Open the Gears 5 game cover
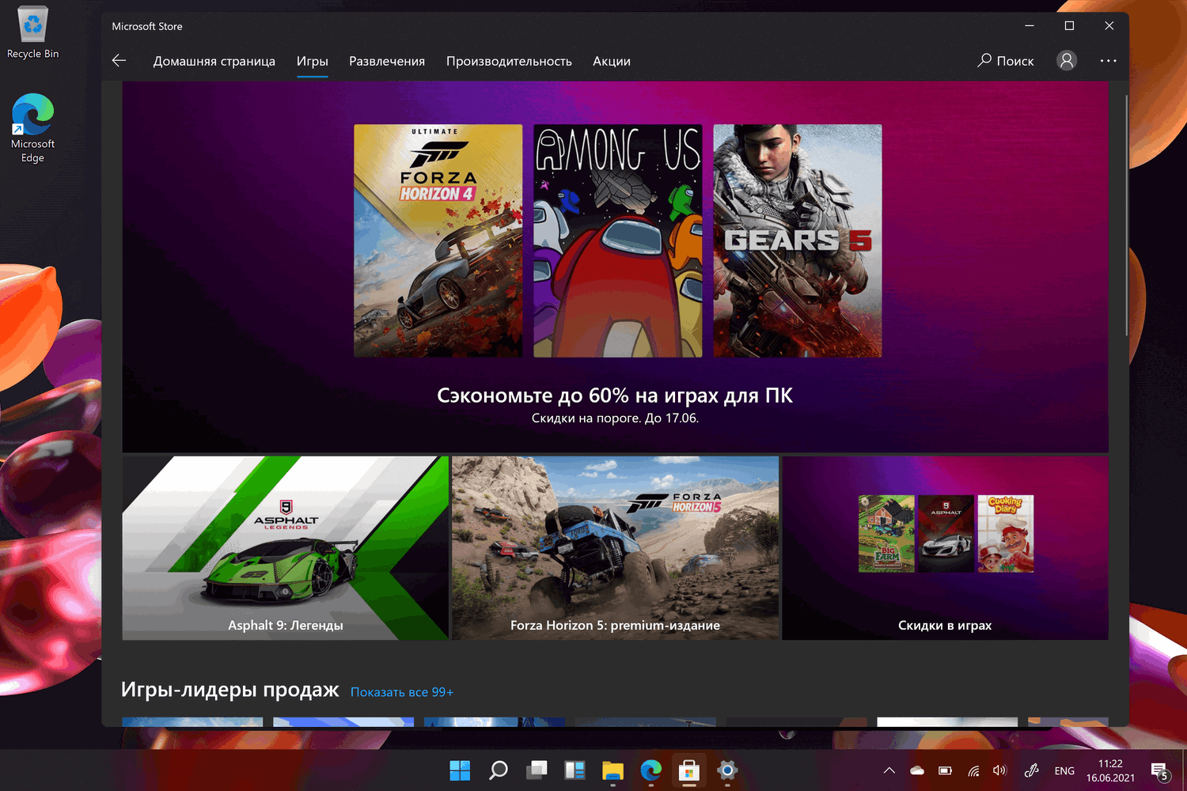Viewport: 1187px width, 791px height. (x=798, y=240)
